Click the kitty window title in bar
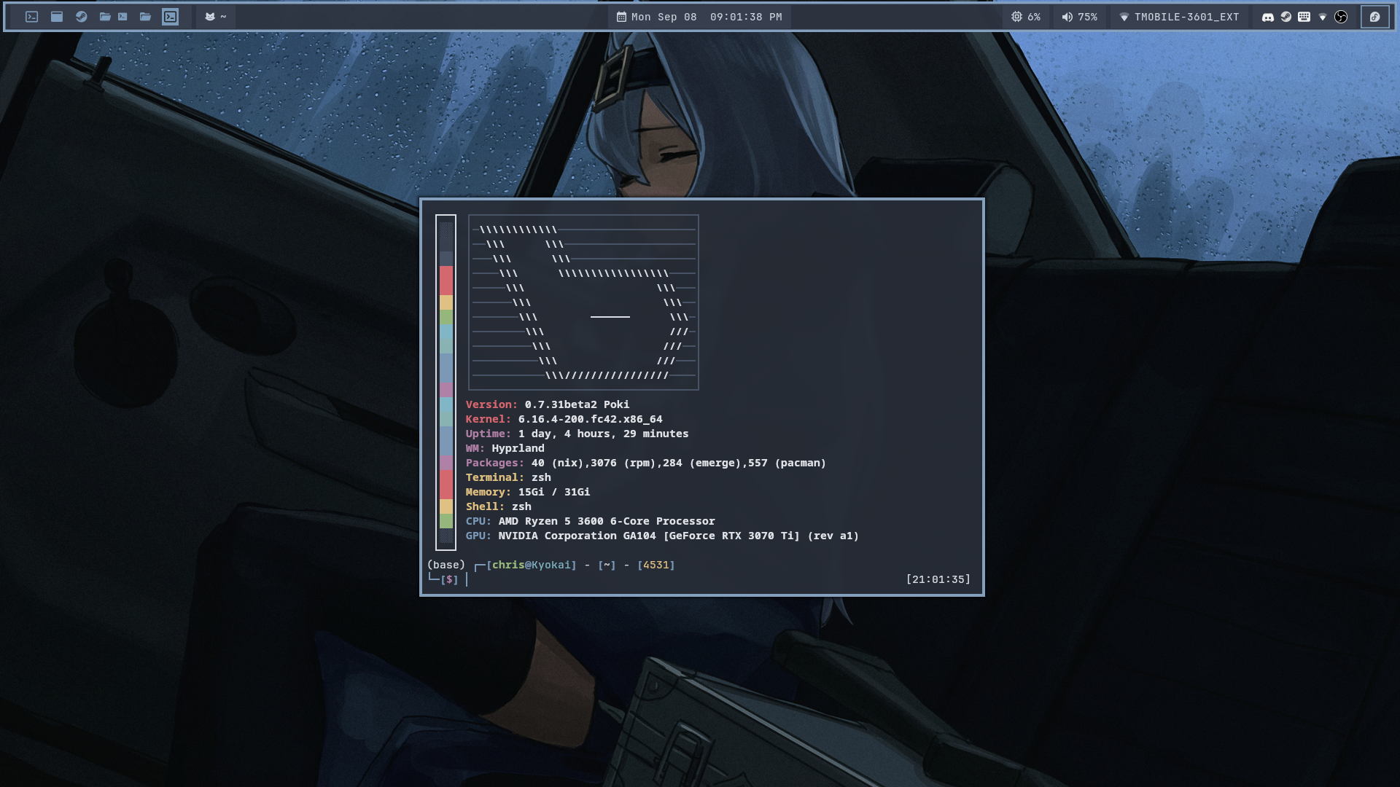 [215, 17]
